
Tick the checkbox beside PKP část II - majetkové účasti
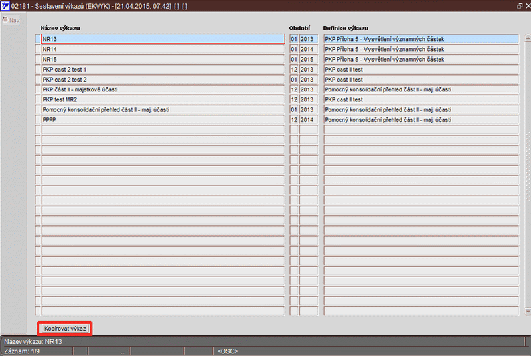pos(38,89)
